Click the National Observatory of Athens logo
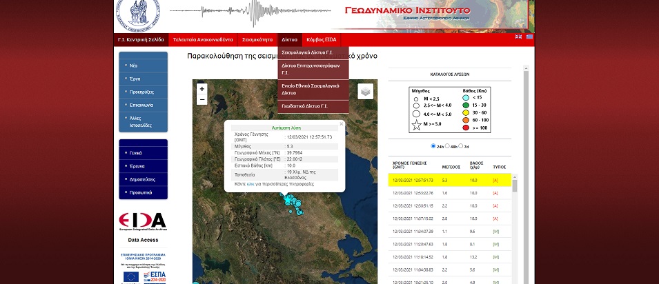 point(138,15)
